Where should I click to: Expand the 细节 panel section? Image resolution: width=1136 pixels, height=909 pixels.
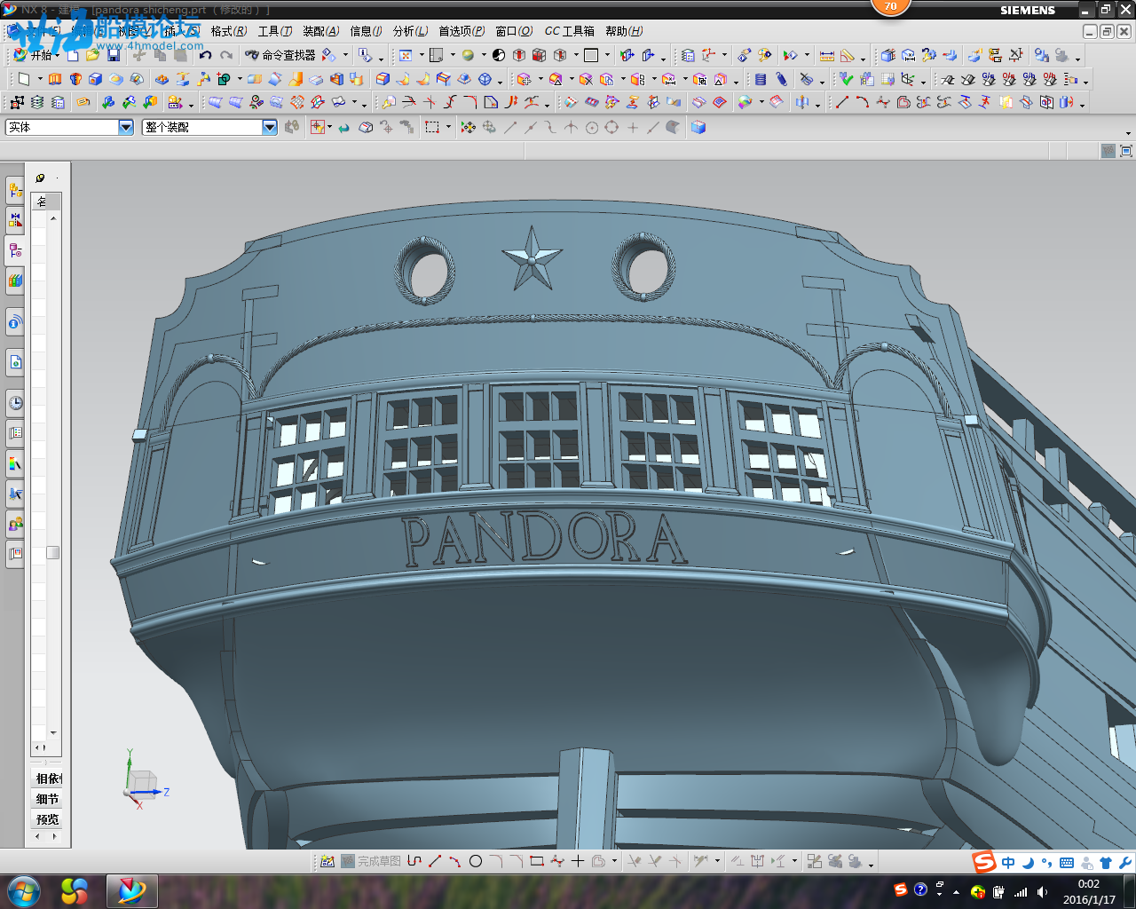(48, 799)
